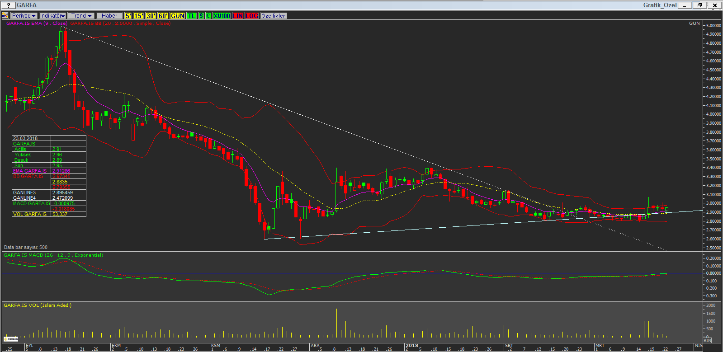Open the Periyod dropdown
Viewport: 723px width, 352px height.
pyautogui.click(x=24, y=16)
